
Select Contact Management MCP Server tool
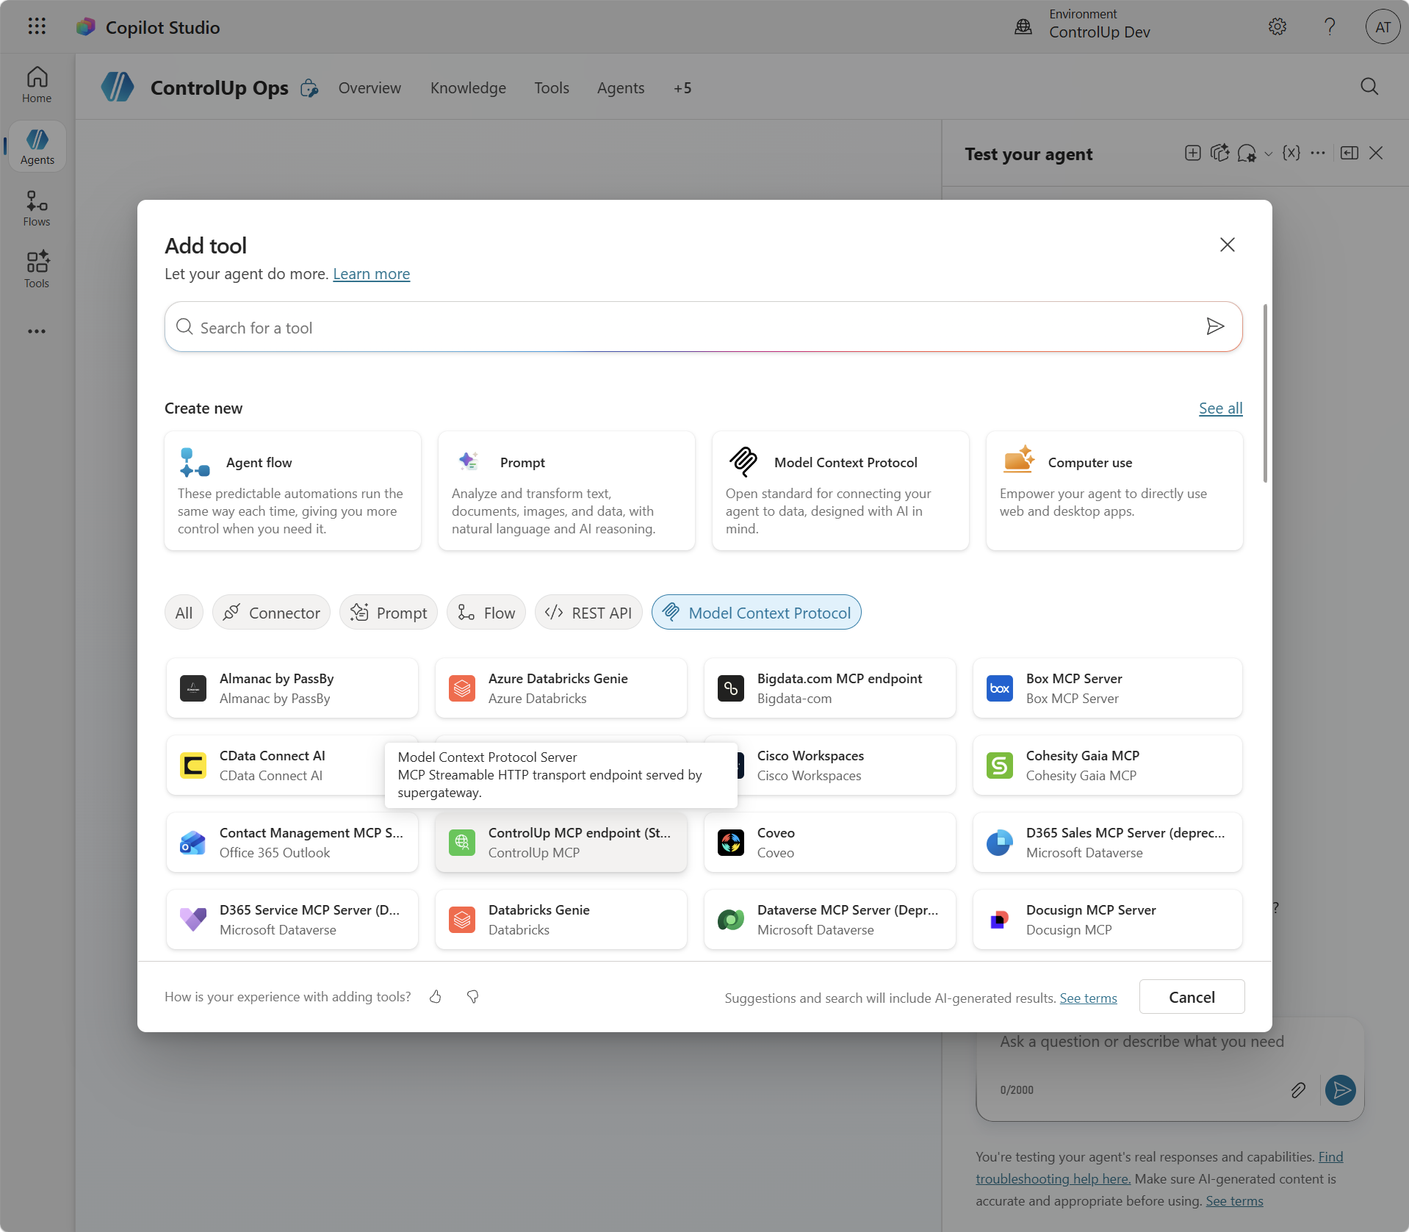coord(292,843)
